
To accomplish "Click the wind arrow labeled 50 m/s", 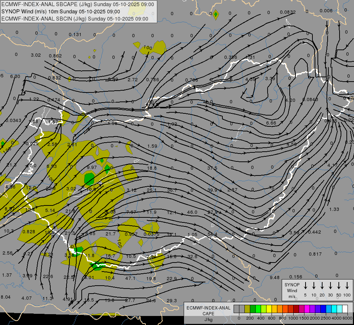I will tap(339, 286).
